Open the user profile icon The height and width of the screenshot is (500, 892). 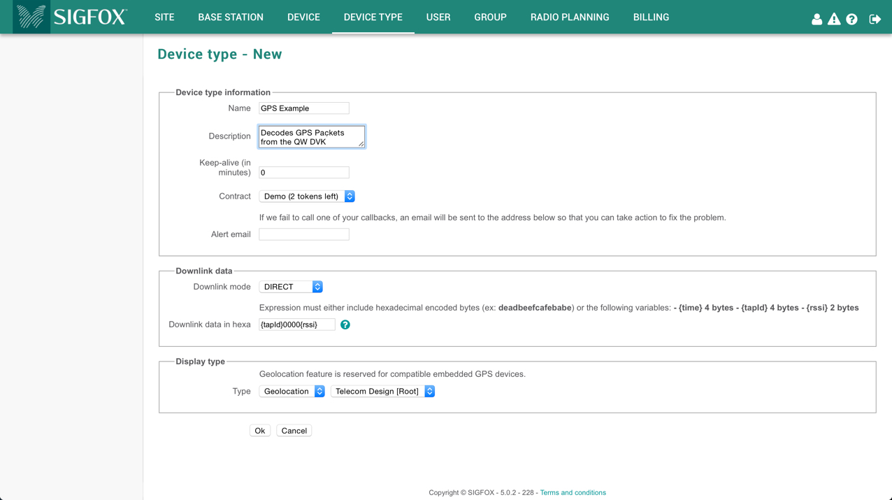click(x=817, y=20)
